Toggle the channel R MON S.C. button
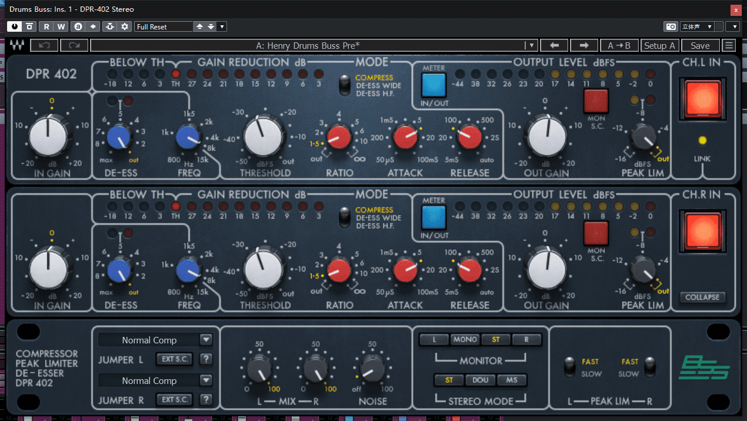This screenshot has height=421, width=747. pos(596,233)
